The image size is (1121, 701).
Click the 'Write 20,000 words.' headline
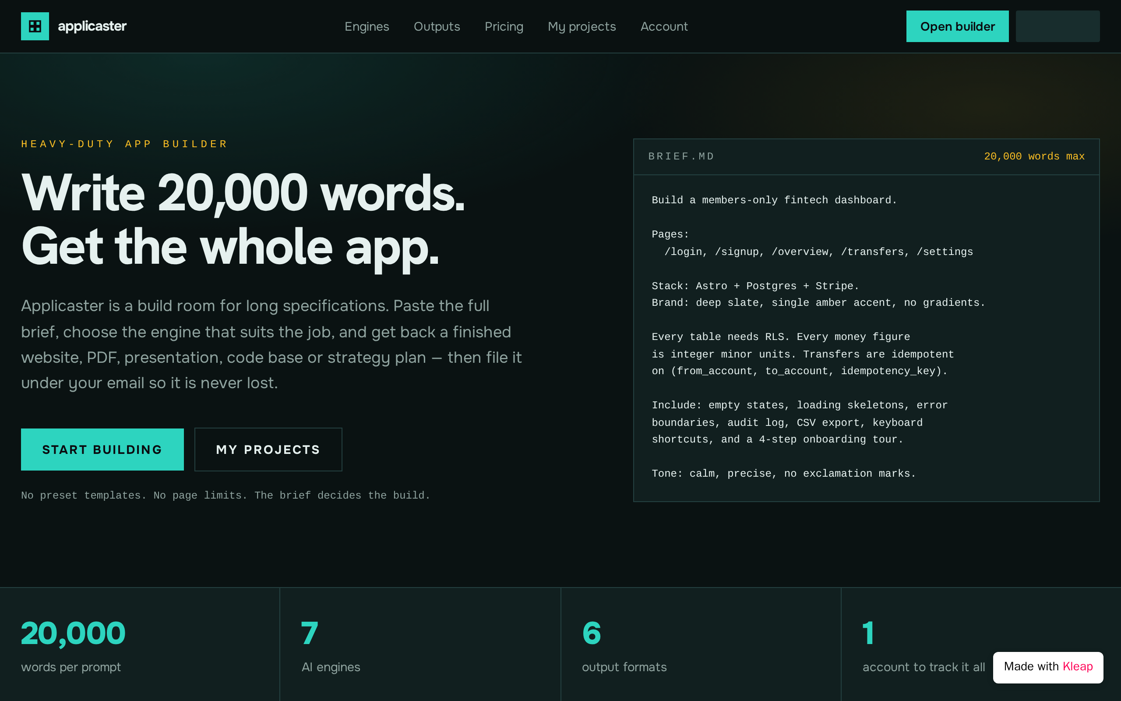tap(242, 193)
